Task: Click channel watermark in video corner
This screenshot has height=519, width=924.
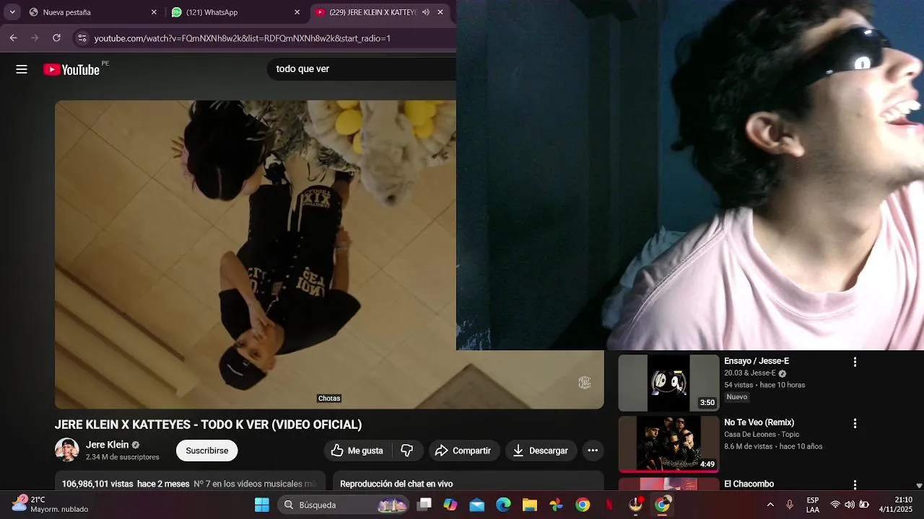Action: pos(585,383)
